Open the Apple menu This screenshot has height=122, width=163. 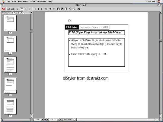point(3,2)
